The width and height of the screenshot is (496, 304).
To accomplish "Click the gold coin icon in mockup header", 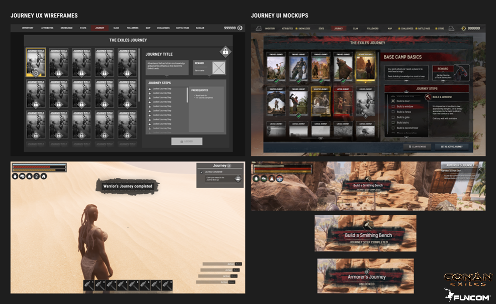I will click(x=463, y=28).
